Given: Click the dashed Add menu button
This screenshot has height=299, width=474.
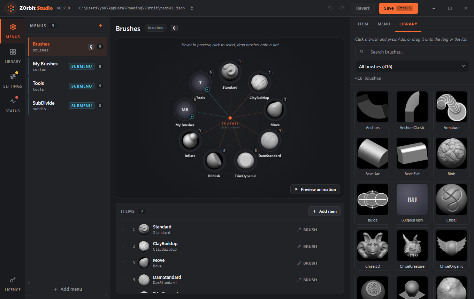Looking at the screenshot, I should point(68,289).
